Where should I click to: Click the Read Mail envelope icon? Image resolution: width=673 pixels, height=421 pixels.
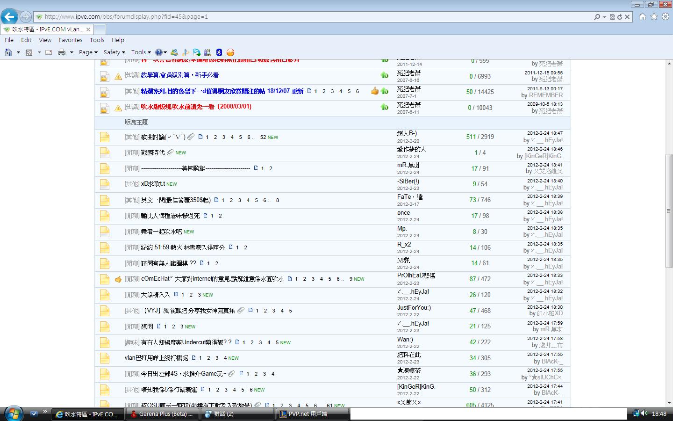click(x=48, y=52)
